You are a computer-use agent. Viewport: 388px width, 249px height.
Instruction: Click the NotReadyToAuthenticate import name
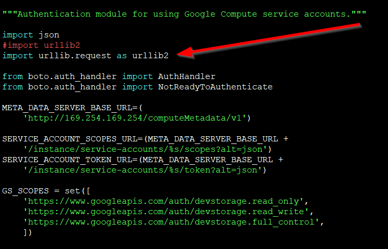pos(215,87)
